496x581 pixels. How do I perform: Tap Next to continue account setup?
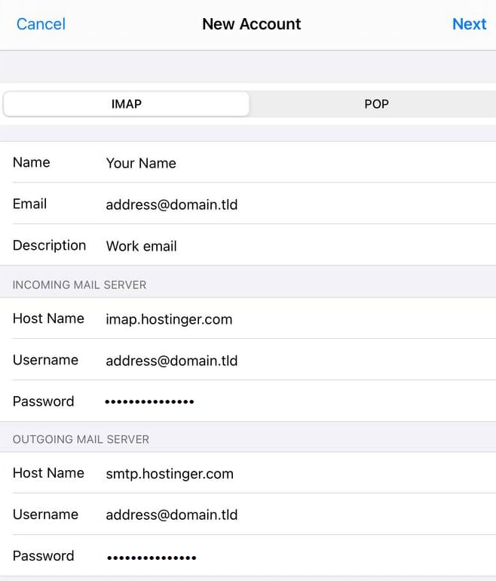click(x=469, y=24)
